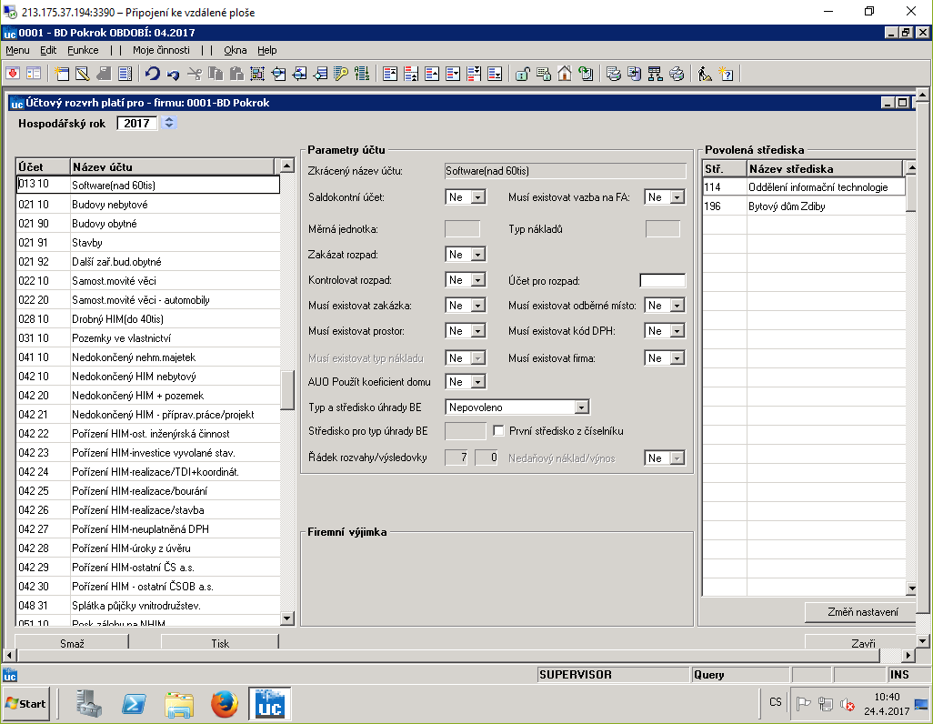Viewport: 933px width, 724px height.
Task: Select account row 'Budovy nebytové'
Action: coord(148,205)
